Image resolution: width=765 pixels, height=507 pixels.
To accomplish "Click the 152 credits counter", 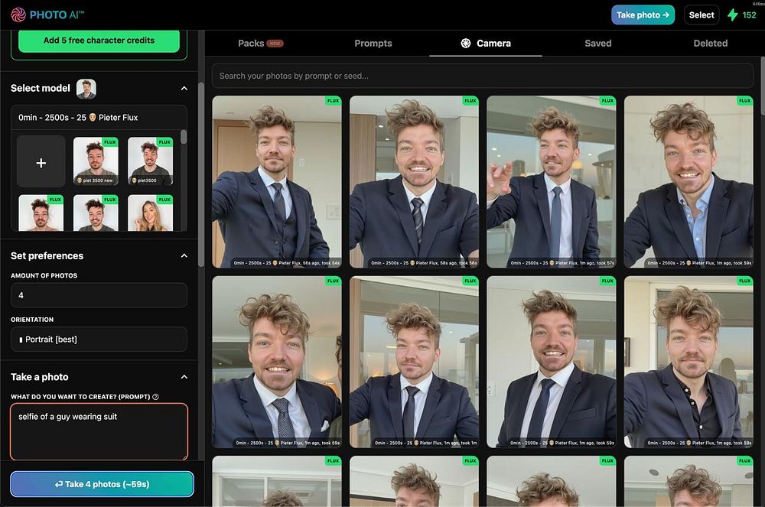I will click(749, 15).
